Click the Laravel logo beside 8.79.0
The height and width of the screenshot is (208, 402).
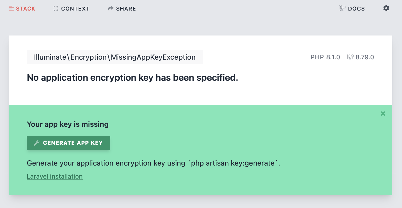coord(350,57)
